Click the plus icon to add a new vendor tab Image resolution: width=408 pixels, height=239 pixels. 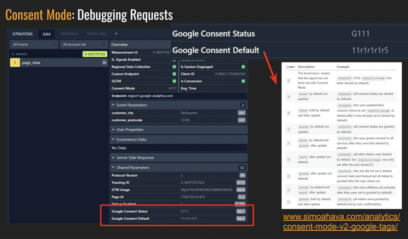tap(117, 34)
